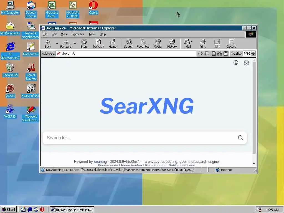Click the clipboard icon in address toolbar
Screen dimensions: 284x213
pyautogui.click(x=226, y=54)
